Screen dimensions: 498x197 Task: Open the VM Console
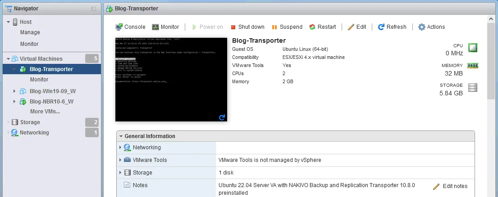130,27
